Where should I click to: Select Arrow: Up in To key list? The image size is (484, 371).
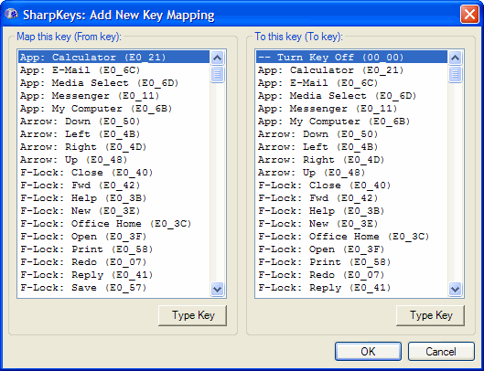pos(352,173)
